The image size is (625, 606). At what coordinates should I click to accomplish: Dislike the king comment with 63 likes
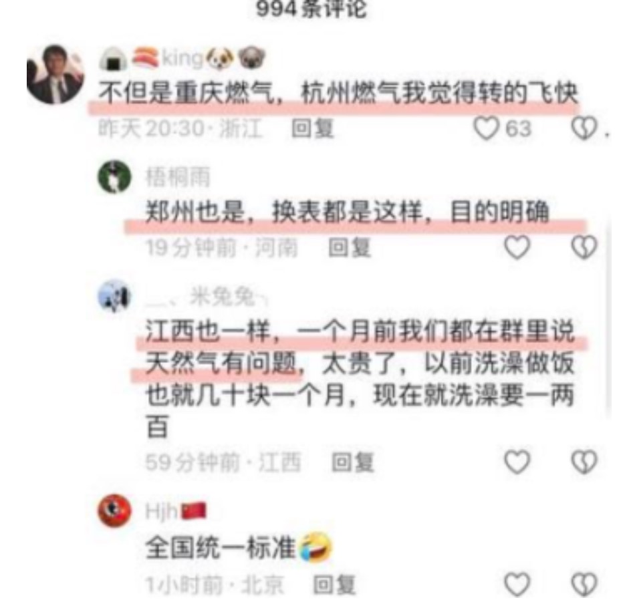click(584, 128)
